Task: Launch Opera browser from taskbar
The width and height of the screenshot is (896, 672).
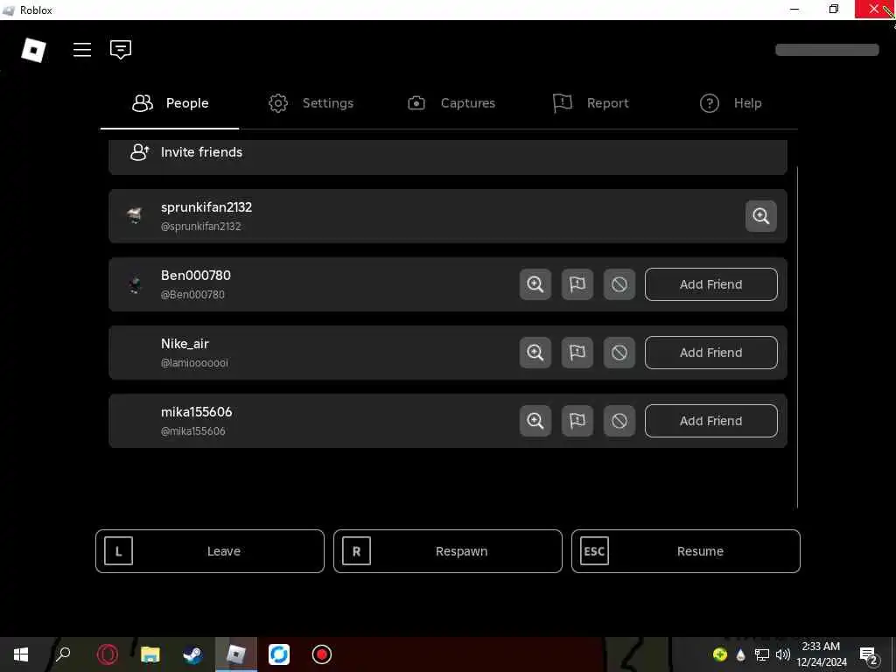Action: 108,654
